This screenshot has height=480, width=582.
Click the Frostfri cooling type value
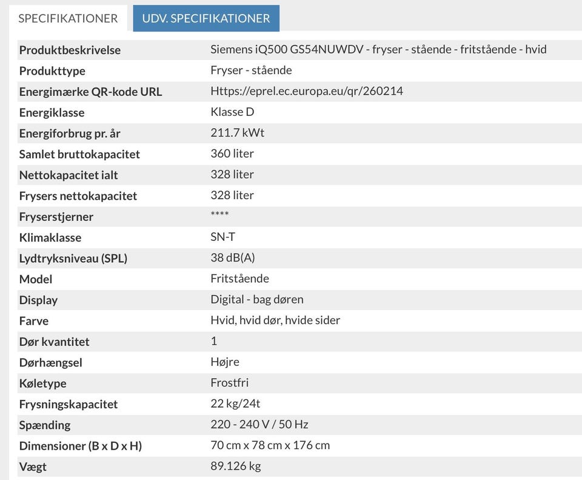[x=230, y=382]
